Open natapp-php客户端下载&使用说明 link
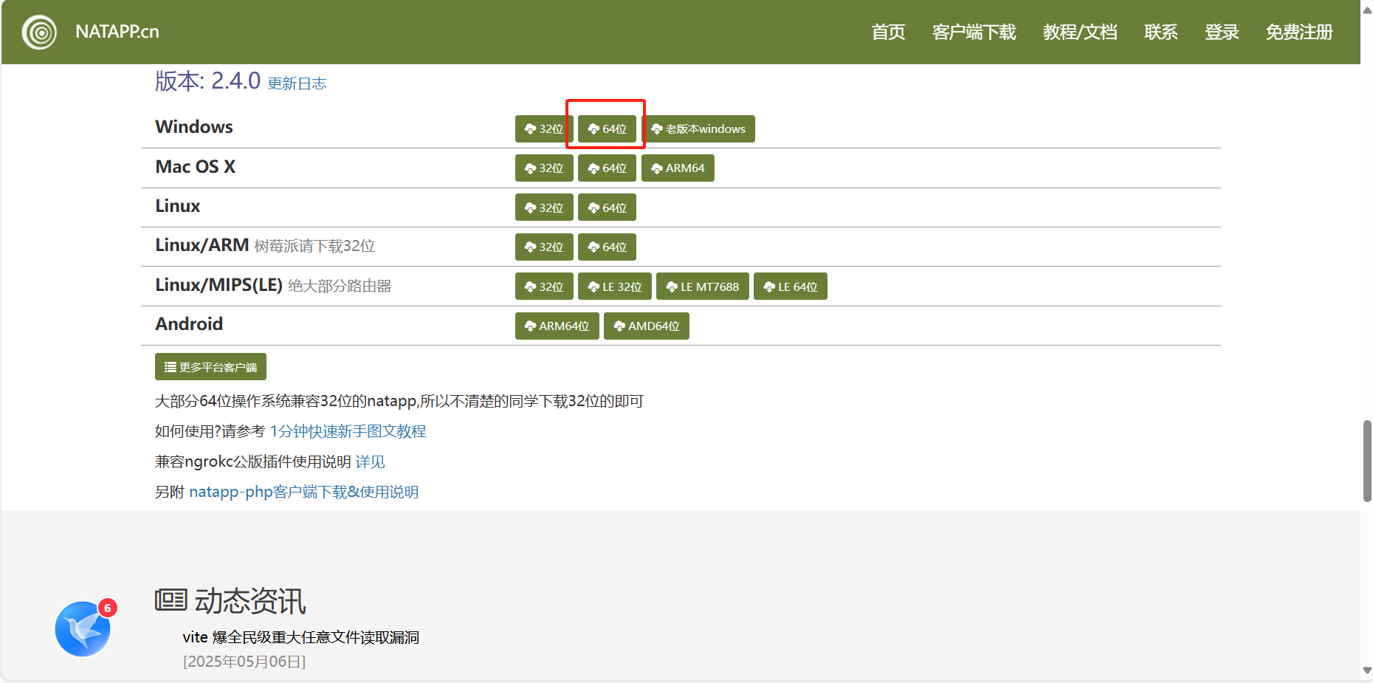Viewport: 1373px width, 683px height. coord(303,492)
